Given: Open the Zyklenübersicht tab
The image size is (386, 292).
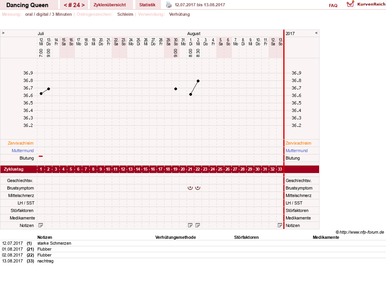Looking at the screenshot, I should 109,5.
